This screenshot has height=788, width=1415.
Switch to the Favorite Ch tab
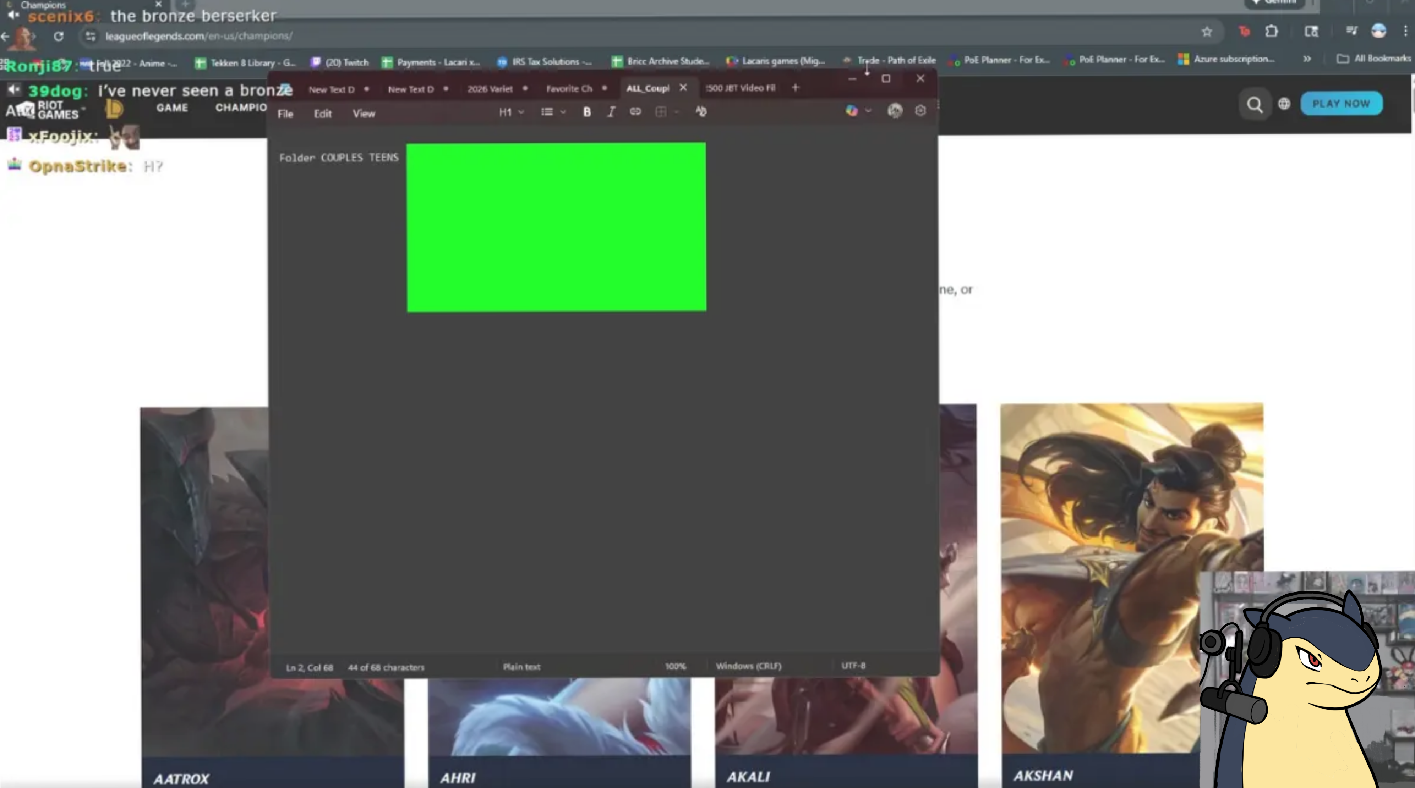pos(569,88)
